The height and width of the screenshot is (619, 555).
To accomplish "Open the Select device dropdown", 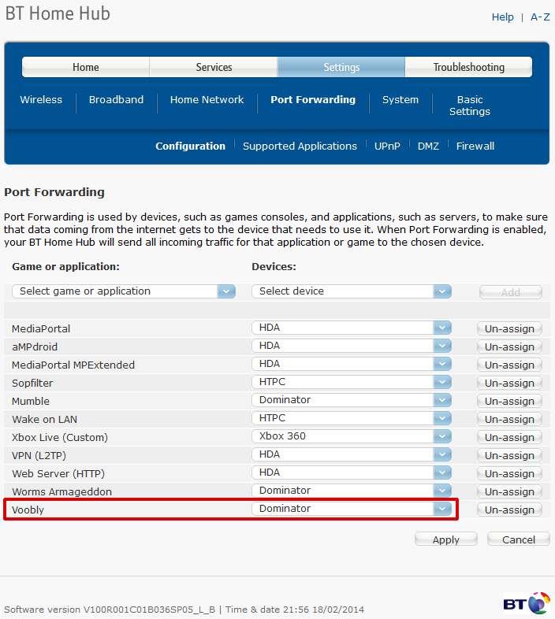I will point(351,291).
